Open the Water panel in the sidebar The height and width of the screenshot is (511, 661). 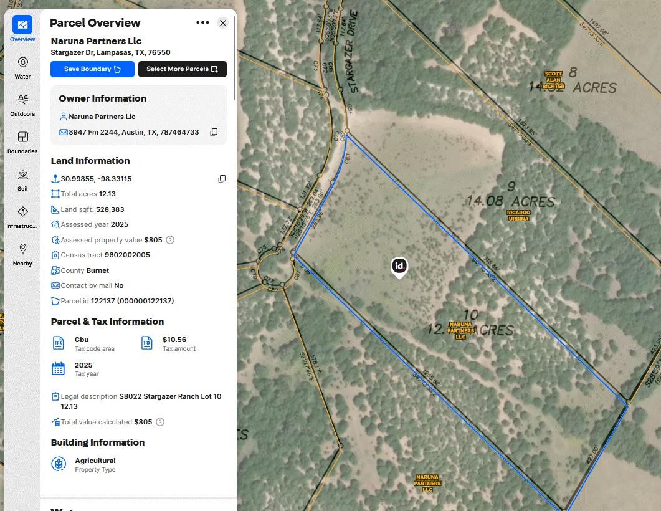click(x=22, y=66)
